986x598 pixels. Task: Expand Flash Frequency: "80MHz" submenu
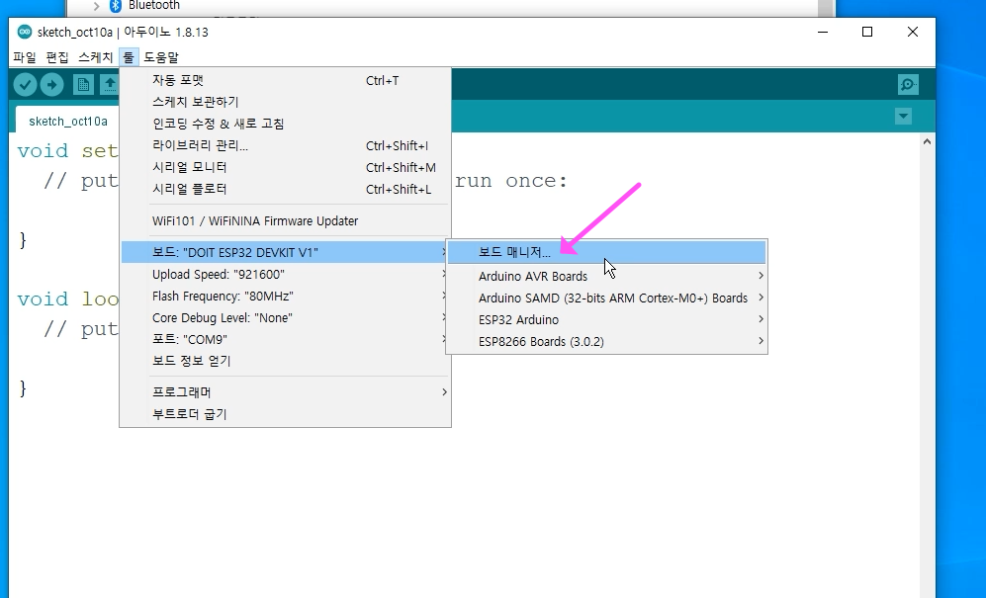pyautogui.click(x=286, y=297)
